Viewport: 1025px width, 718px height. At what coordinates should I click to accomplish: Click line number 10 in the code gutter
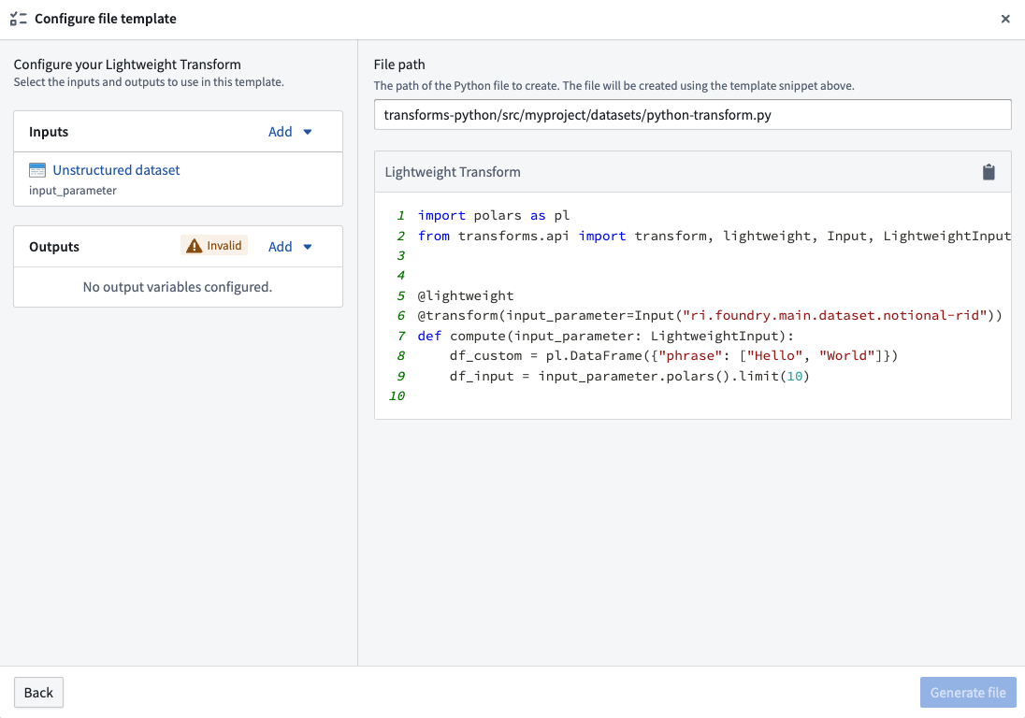397,395
